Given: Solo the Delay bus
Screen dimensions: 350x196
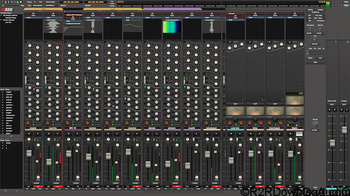Looking at the screenshot, I should [259, 134].
